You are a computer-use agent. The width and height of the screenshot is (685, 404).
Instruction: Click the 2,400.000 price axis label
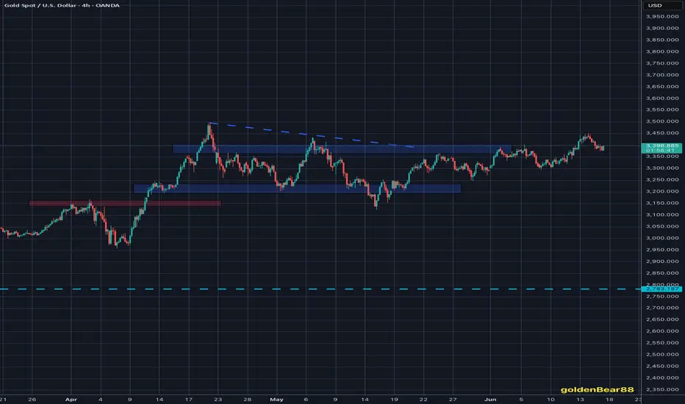661,378
